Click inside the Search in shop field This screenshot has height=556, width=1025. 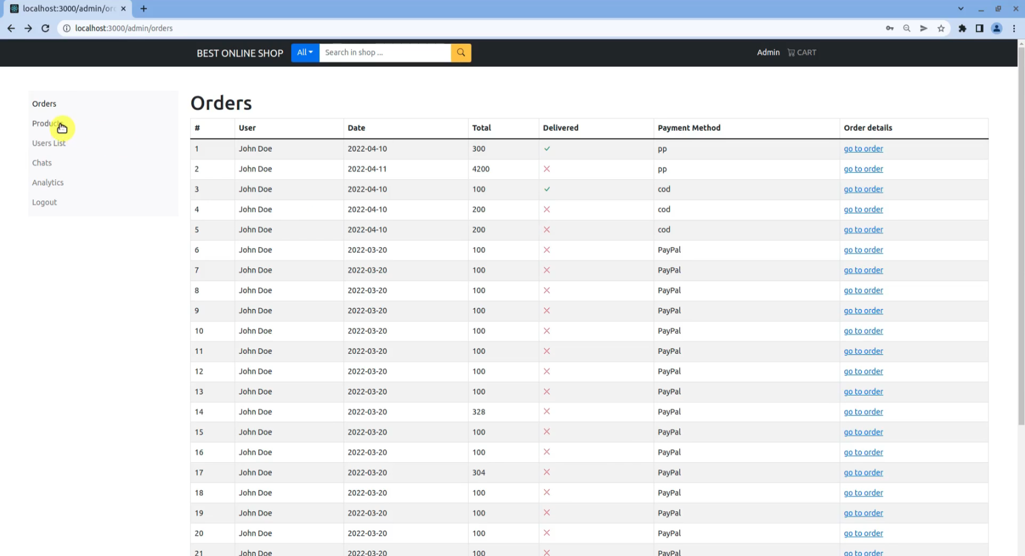point(384,52)
